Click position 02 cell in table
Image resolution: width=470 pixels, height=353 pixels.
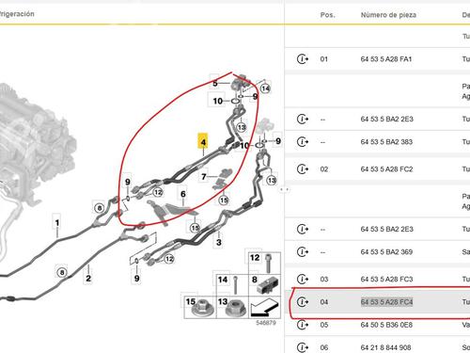tap(324, 169)
